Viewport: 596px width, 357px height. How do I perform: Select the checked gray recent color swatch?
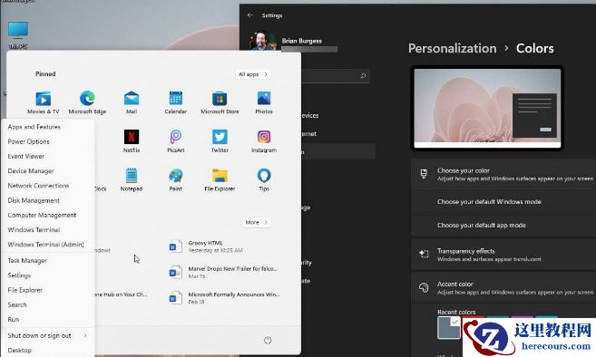(449, 327)
